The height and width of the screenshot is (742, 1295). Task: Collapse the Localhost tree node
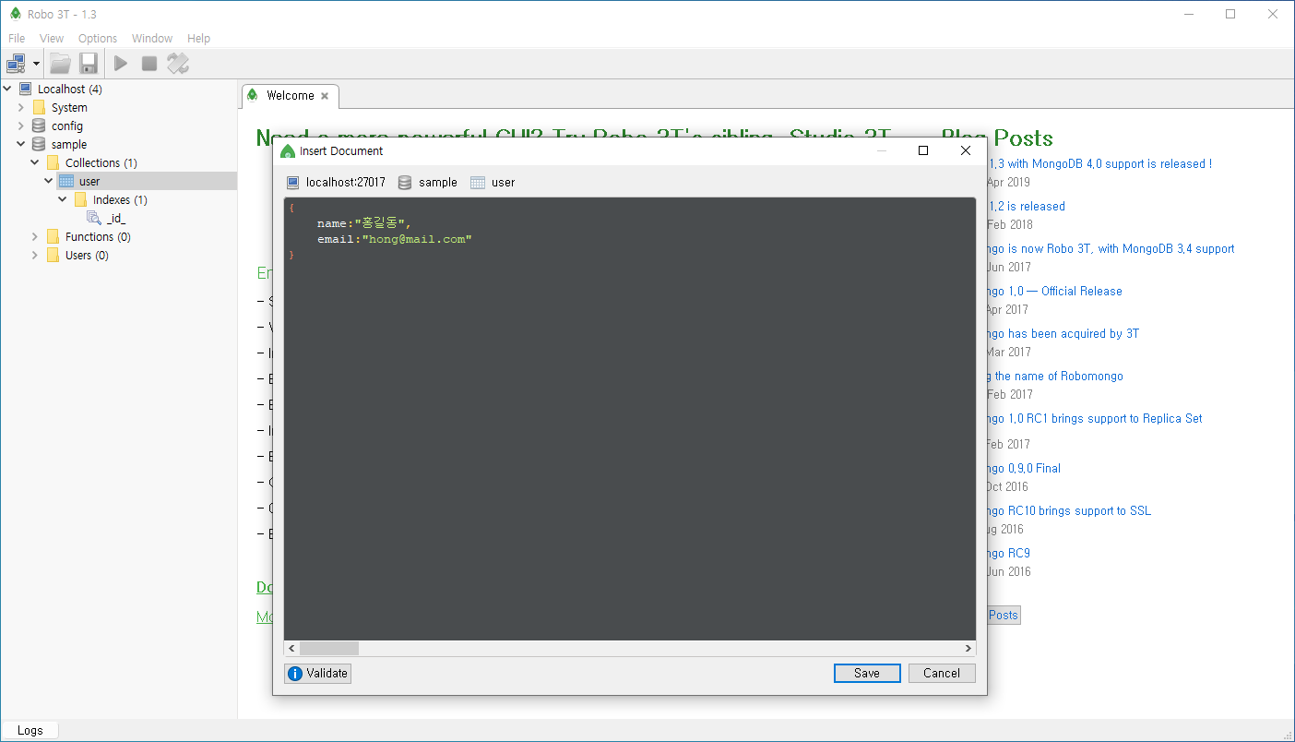click(x=7, y=89)
